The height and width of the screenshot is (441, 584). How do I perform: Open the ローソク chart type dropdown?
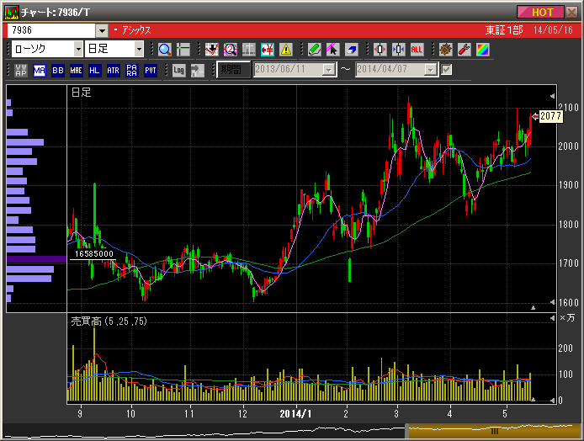[78, 50]
